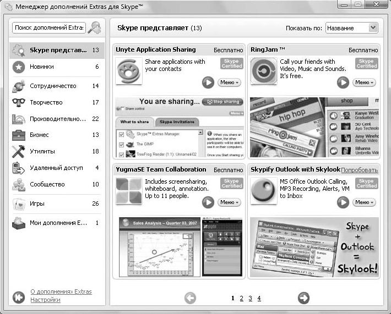
Task: Click Skype Certified badge on YugmaSE card
Action: click(x=232, y=184)
